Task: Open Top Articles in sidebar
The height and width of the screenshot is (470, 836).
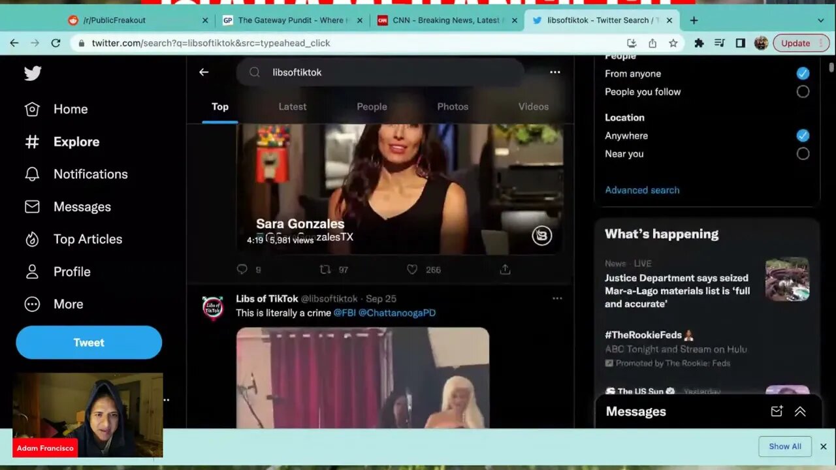Action: (73, 239)
